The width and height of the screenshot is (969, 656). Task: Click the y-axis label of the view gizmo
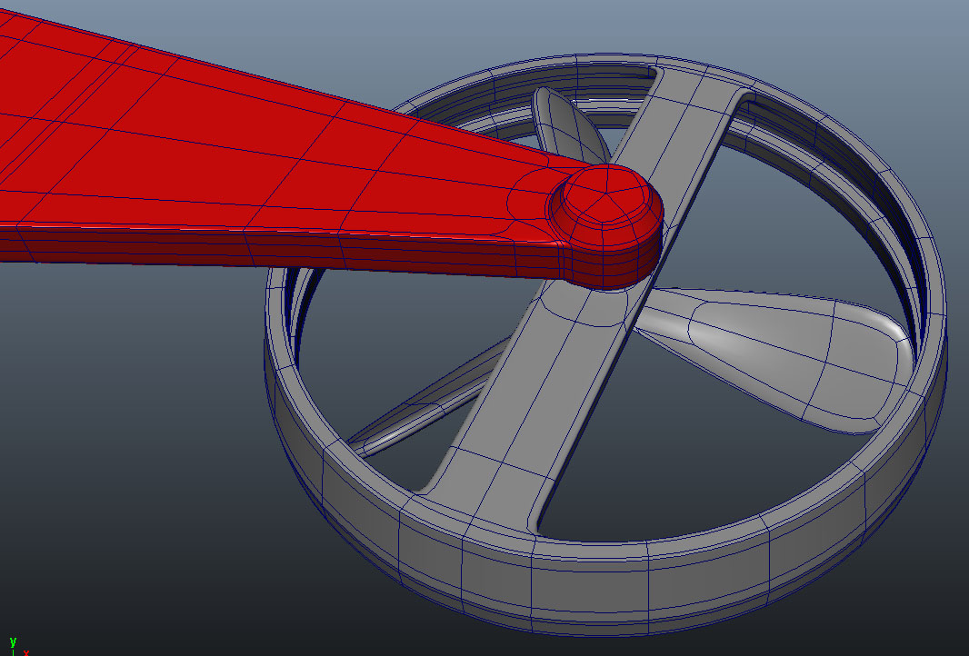pos(13,642)
